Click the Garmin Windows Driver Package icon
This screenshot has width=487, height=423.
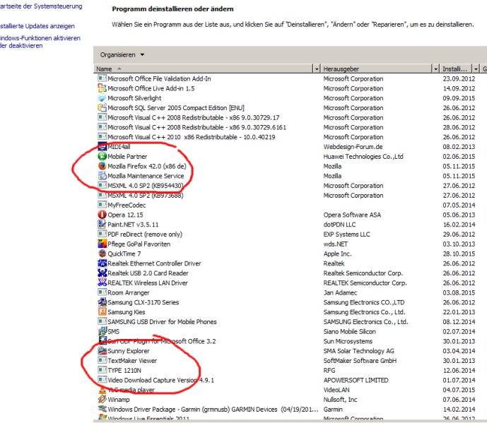tap(102, 409)
